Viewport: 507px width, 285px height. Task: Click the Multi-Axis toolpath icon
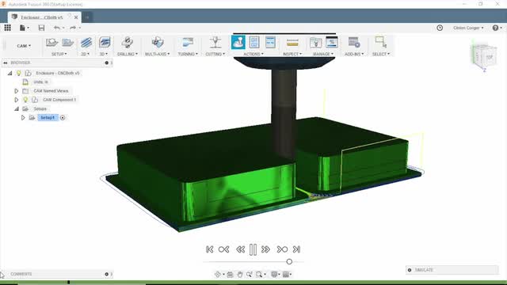point(158,42)
